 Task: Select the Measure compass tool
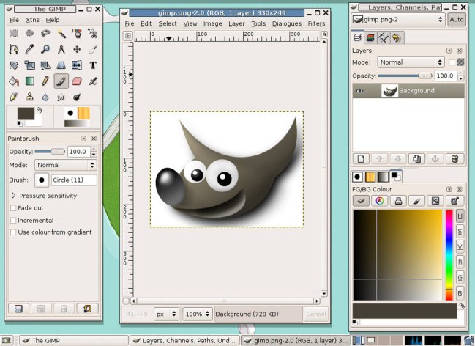(x=61, y=49)
